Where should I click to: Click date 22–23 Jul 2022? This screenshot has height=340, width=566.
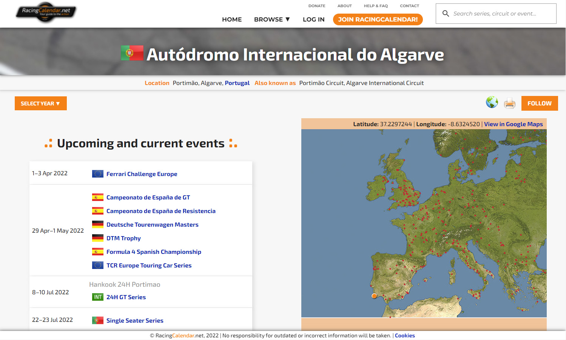pyautogui.click(x=52, y=320)
